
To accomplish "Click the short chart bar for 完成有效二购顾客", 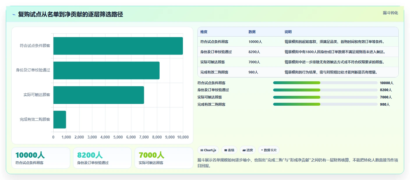I will coord(60,119).
